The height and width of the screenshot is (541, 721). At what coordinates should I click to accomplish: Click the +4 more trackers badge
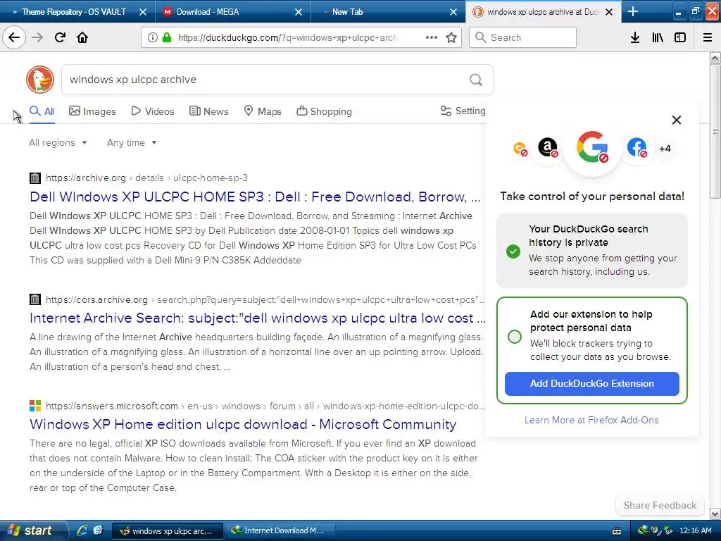(x=665, y=149)
